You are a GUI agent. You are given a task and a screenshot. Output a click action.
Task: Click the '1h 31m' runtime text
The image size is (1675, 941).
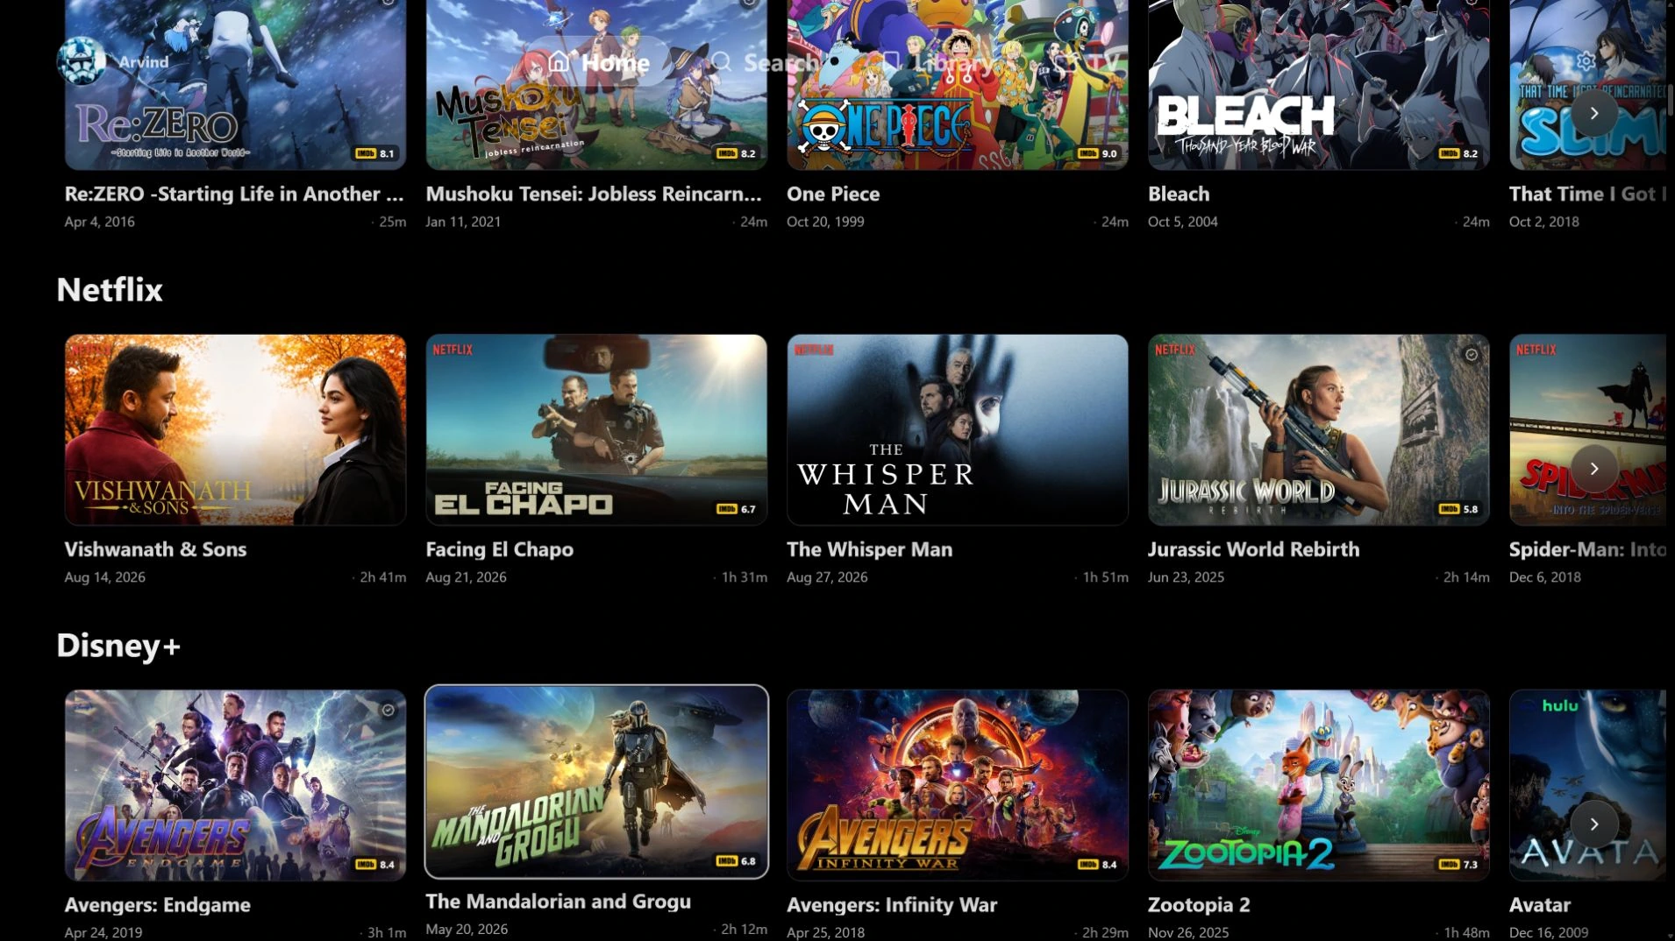click(744, 578)
